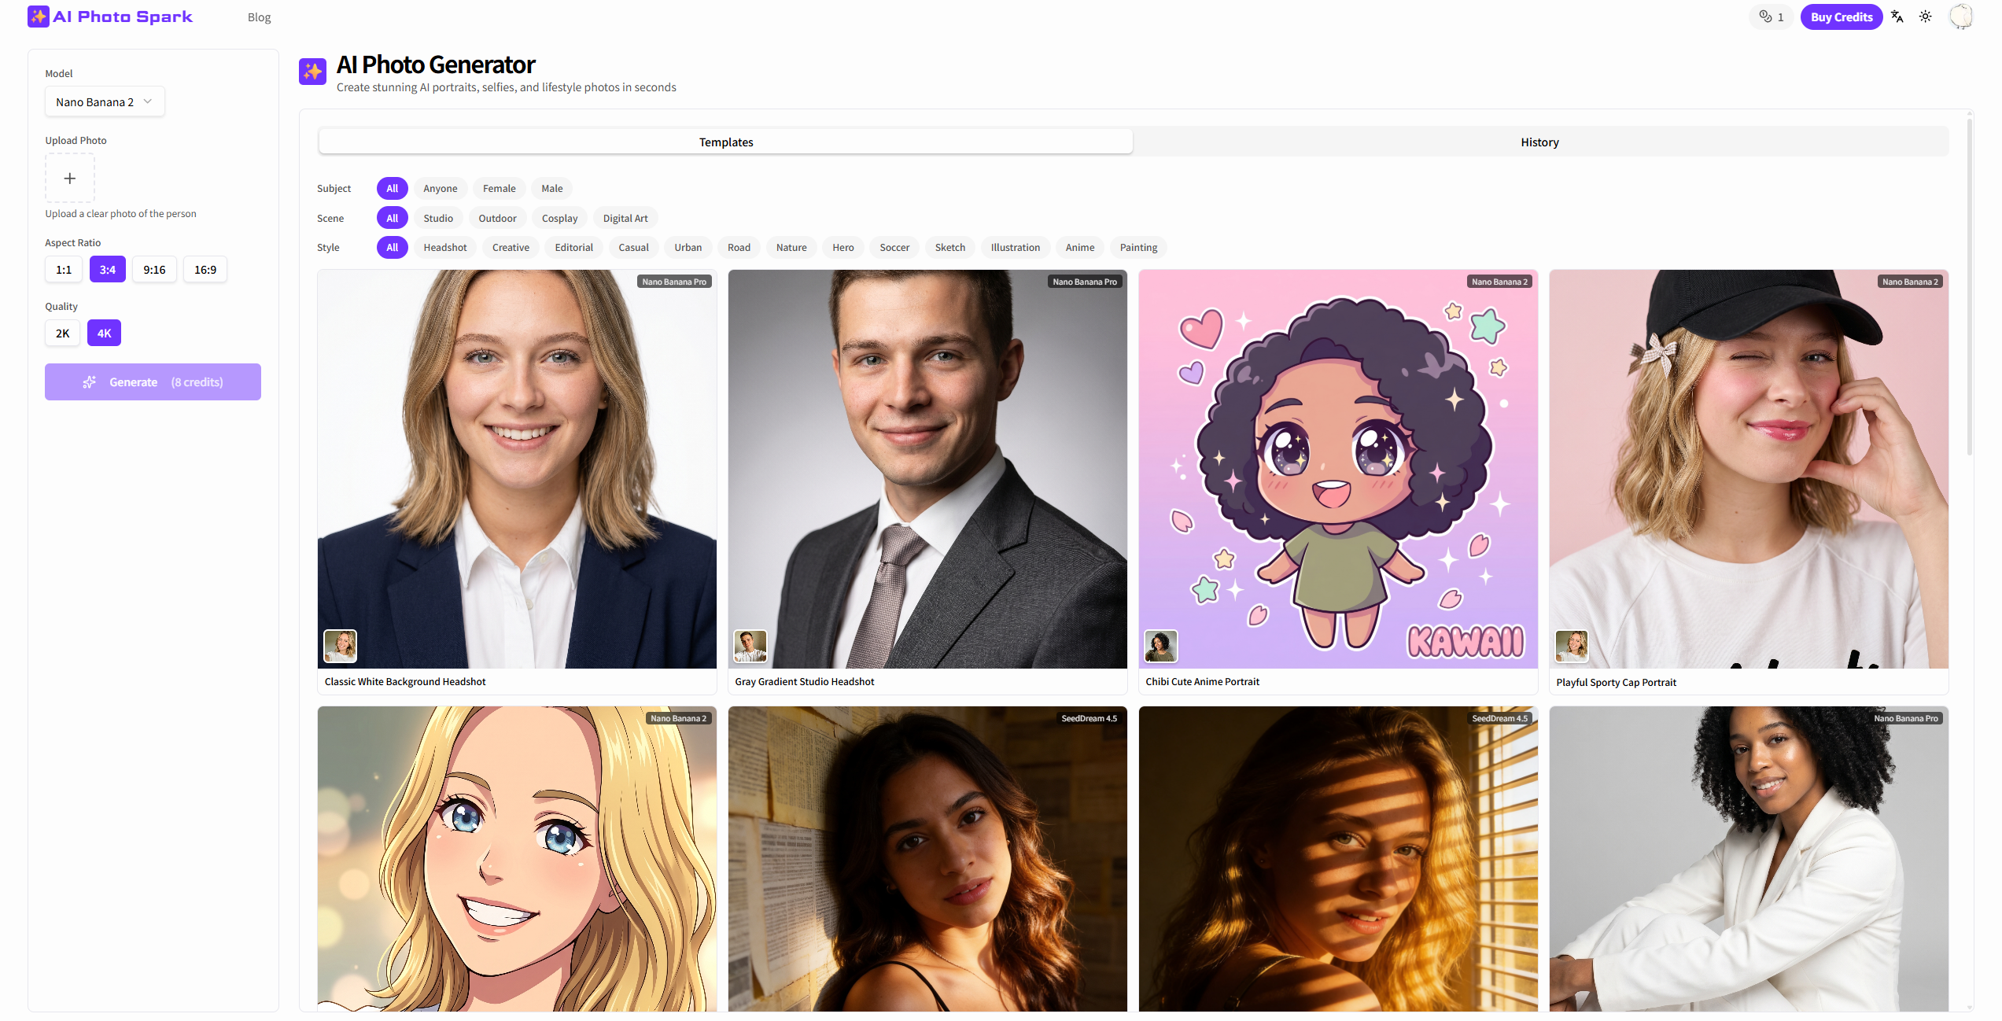Switch to the Templates tab
The width and height of the screenshot is (2002, 1021).
pyautogui.click(x=726, y=142)
